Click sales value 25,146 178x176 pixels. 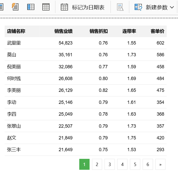click(x=65, y=102)
